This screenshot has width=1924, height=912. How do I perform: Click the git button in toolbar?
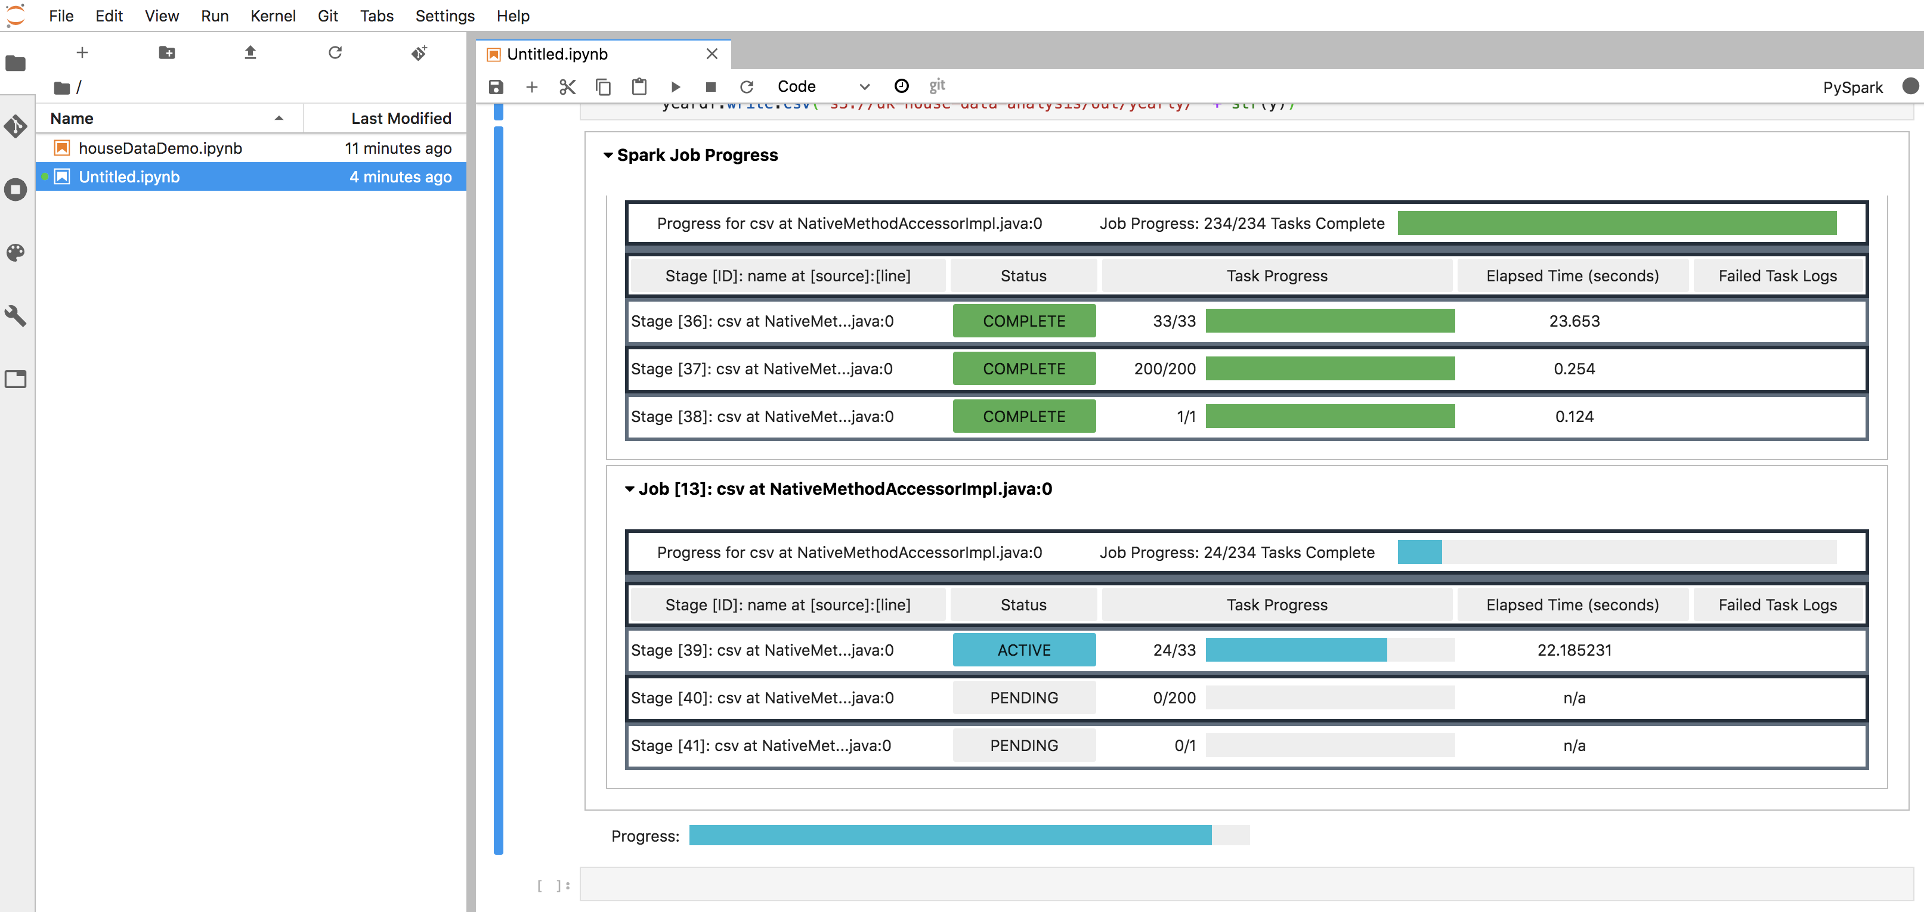938,85
